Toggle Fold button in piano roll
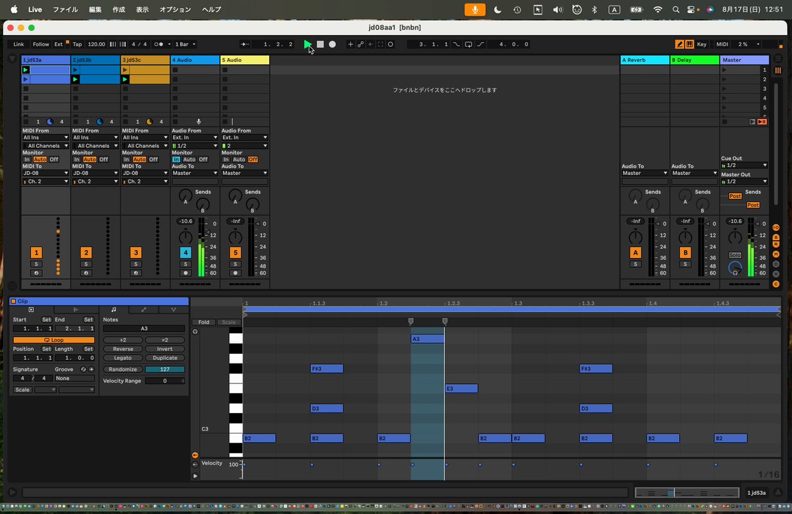 tap(204, 323)
